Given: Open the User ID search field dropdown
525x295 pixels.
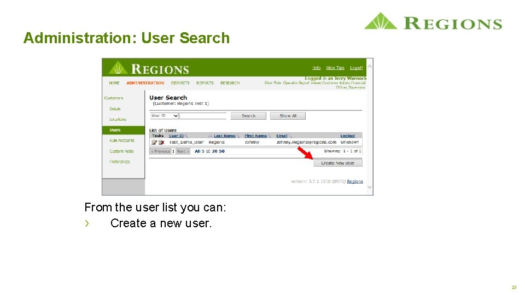Looking at the screenshot, I should [164, 116].
